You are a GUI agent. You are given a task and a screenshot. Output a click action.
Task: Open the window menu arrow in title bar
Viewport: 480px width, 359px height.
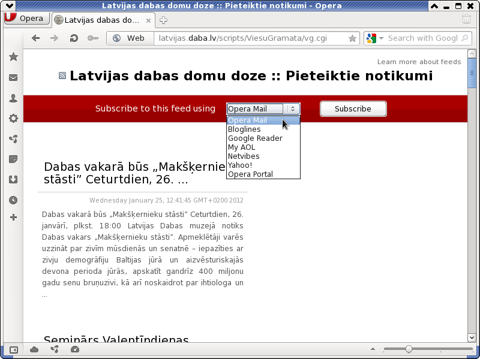click(9, 5)
